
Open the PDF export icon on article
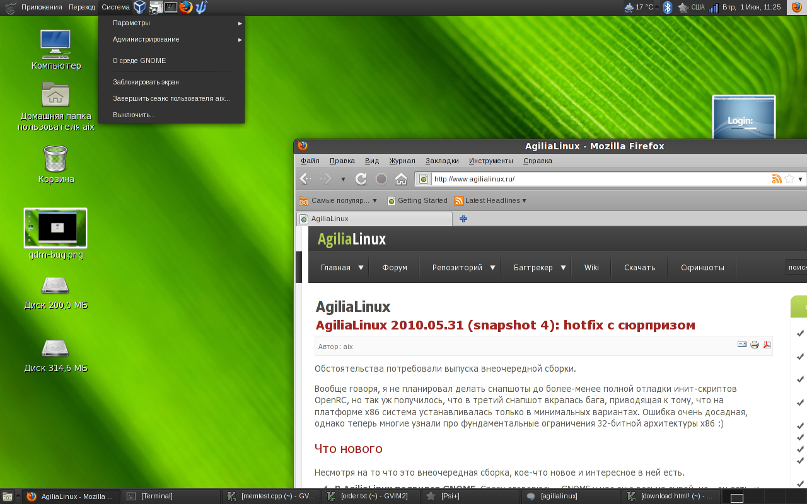click(767, 345)
